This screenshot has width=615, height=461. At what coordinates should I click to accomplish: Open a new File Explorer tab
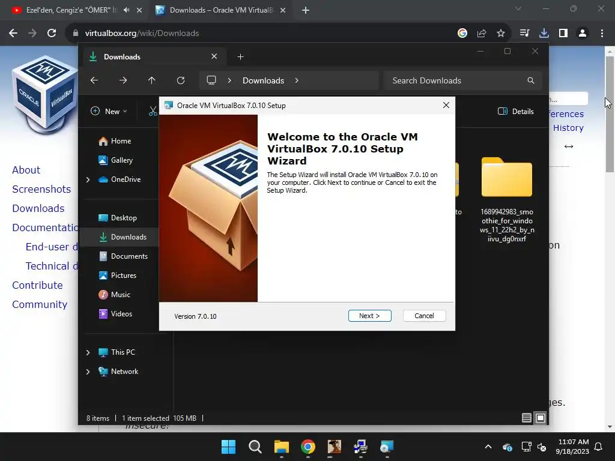(240, 57)
